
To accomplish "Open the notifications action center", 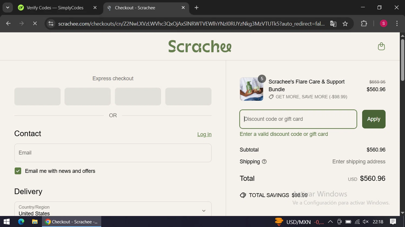I will 393,222.
